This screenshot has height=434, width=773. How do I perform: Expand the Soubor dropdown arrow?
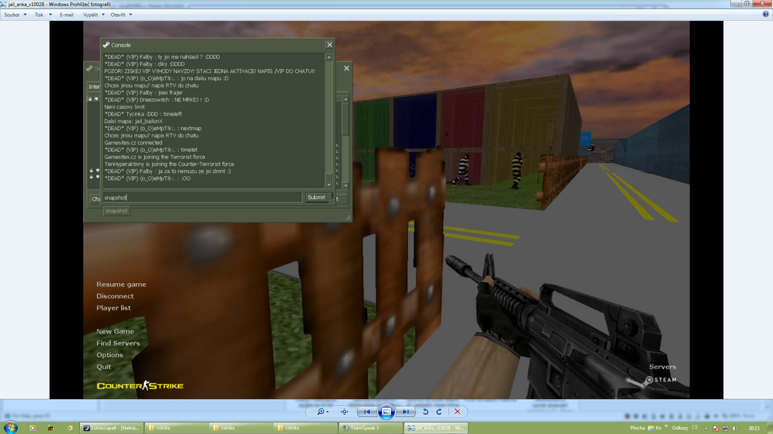pyautogui.click(x=25, y=15)
